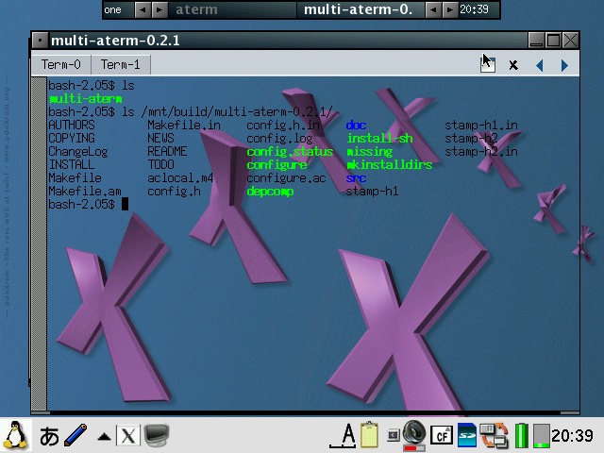Open the Tux penguin start menu
This screenshot has width=604, height=453.
16,435
